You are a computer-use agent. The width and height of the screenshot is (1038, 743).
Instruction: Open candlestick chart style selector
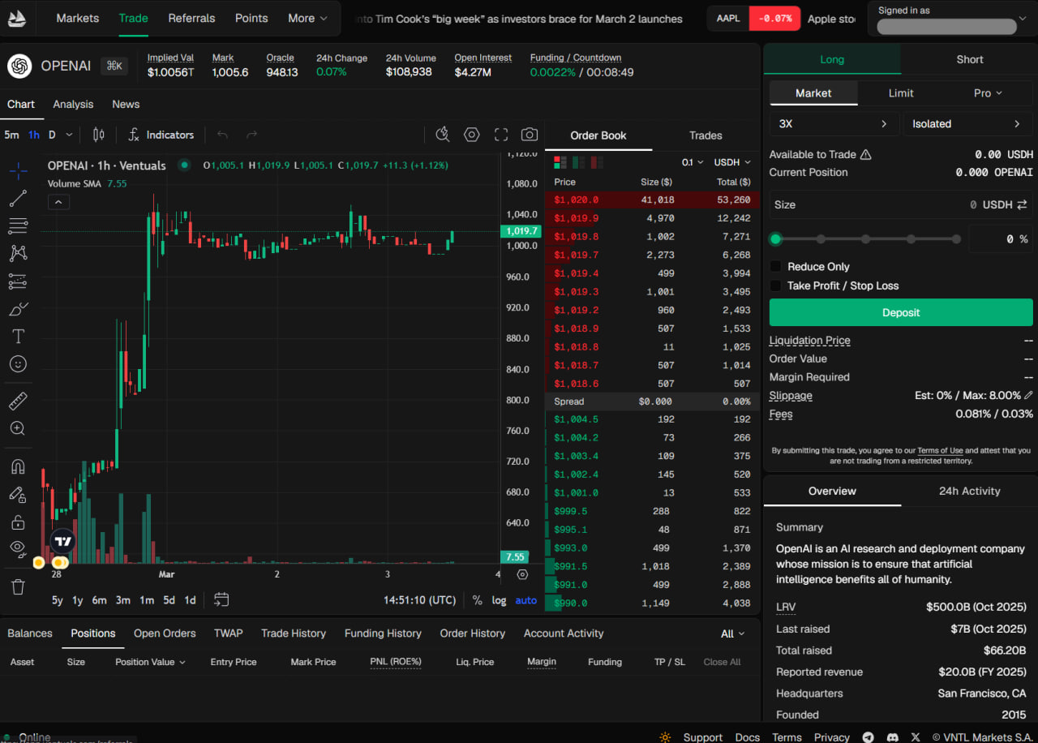coord(99,135)
